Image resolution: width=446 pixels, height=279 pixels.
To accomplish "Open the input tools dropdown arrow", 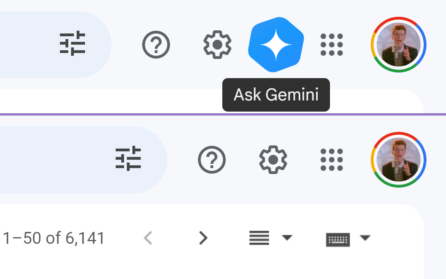I will click(365, 238).
